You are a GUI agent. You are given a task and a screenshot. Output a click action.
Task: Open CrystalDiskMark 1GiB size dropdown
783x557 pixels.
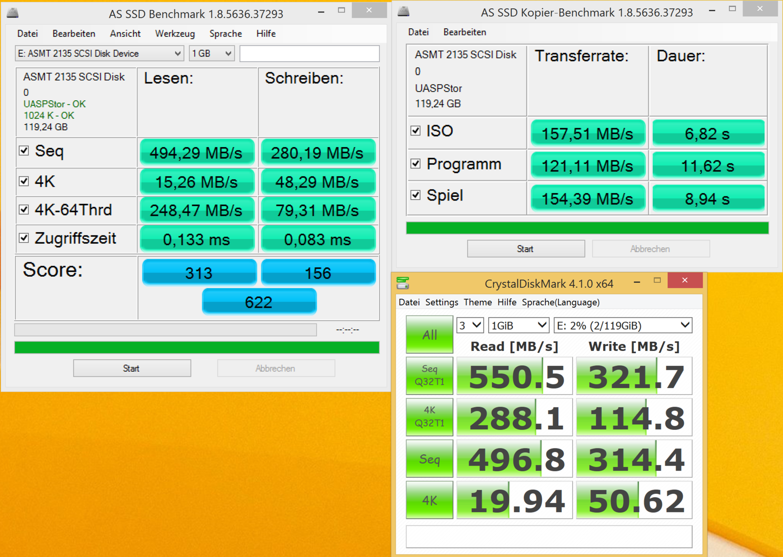coord(519,325)
